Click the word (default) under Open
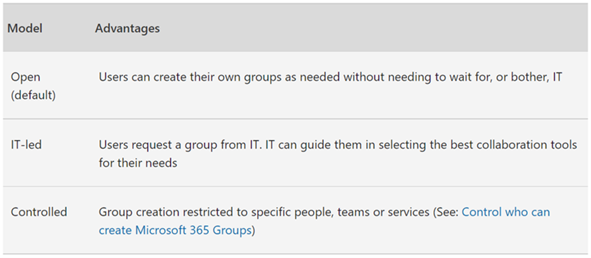Image resolution: width=591 pixels, height=258 pixels. tap(33, 95)
